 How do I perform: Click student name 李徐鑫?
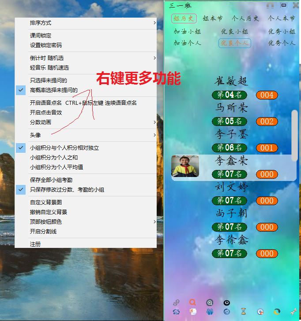coord(231,240)
